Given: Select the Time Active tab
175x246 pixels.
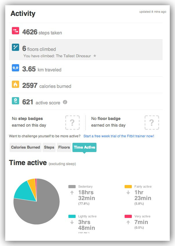Looking at the screenshot, I should click(84, 147).
